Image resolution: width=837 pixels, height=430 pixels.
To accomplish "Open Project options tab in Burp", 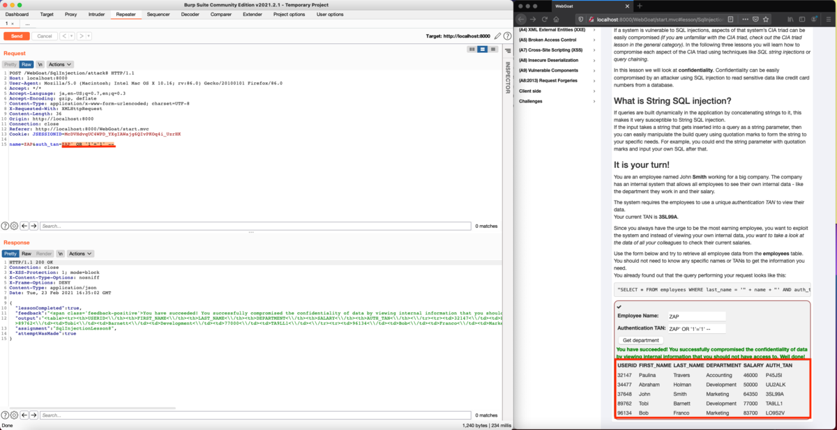I will pyautogui.click(x=289, y=14).
